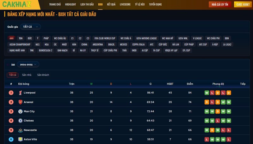This screenshot has width=253, height=144.
Task: Click the Chelsea club crest
Action: (20, 121)
